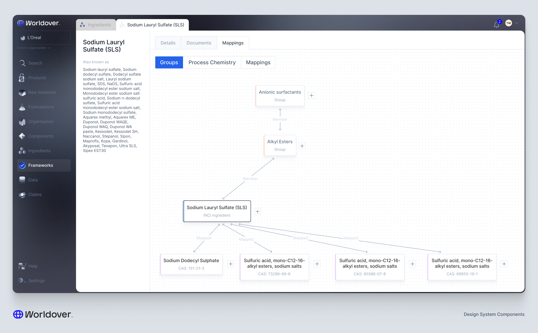The height and width of the screenshot is (333, 538).
Task: Go to Raw Materials section
Action: click(42, 92)
